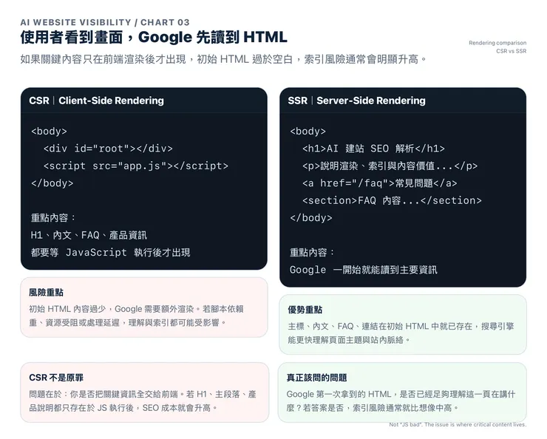Click the 'AI WEBSITE VISIBILITY / CHART 03' label

tap(105, 22)
